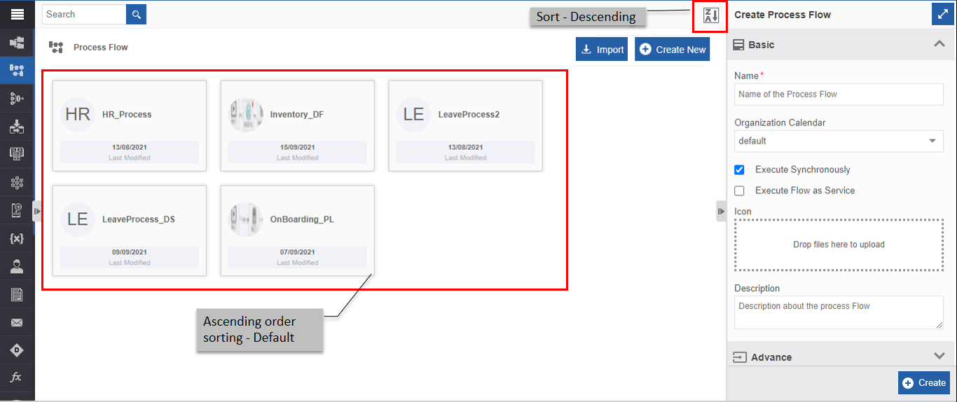Click the Z-A sort descending icon

coord(711,15)
